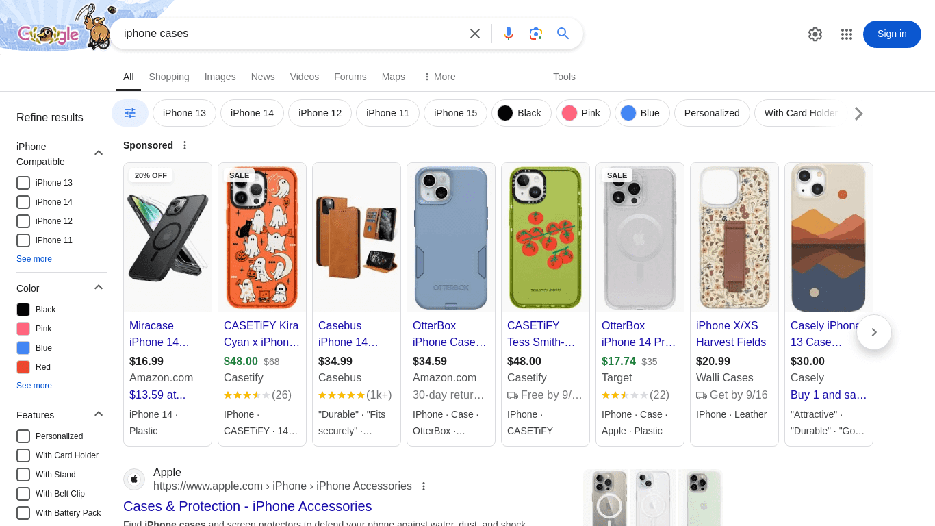935x526 pixels.
Task: Select the Pink color swatch in sidebar
Action: (23, 329)
